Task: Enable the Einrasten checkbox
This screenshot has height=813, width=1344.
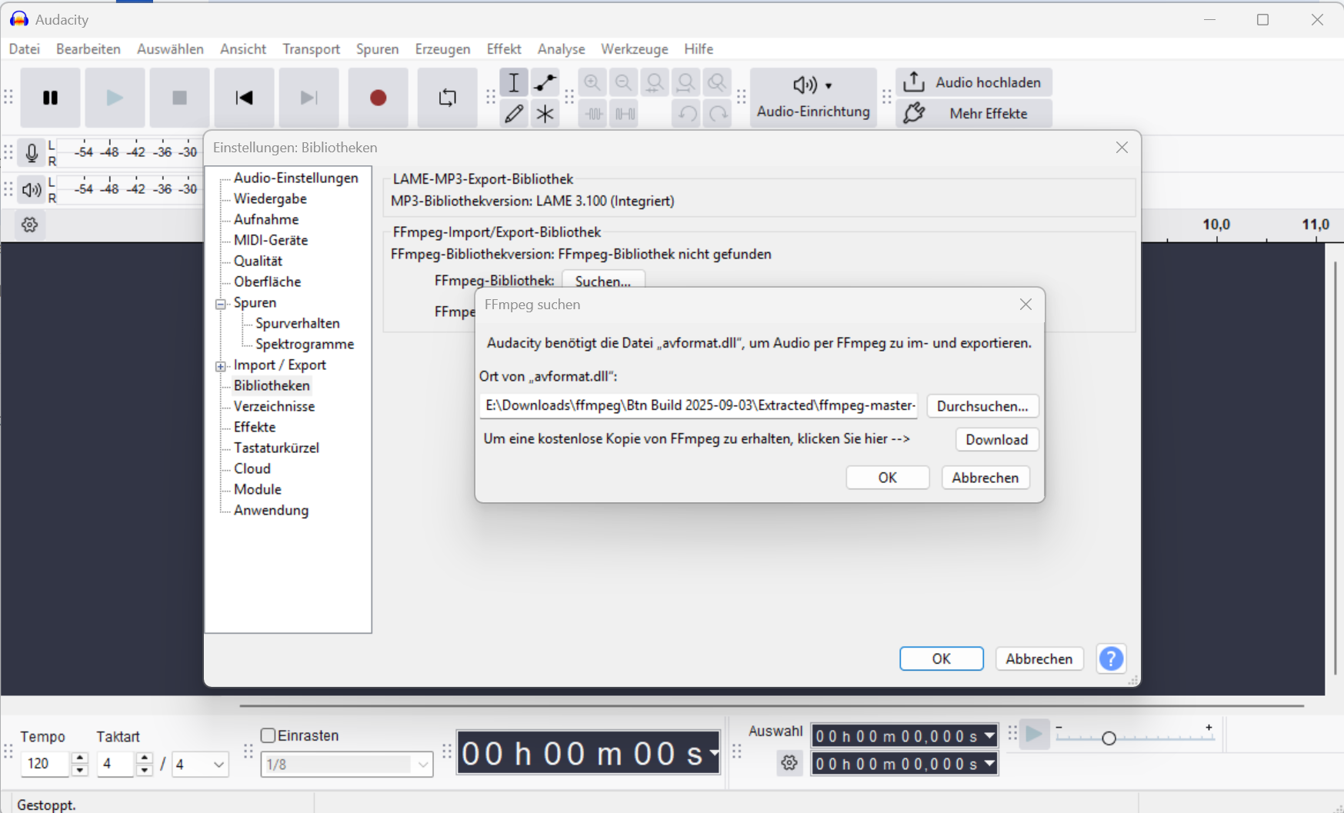Action: click(x=268, y=735)
